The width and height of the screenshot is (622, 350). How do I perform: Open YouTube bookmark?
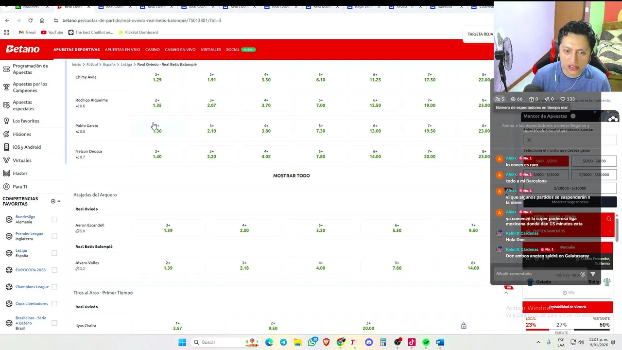pyautogui.click(x=52, y=32)
